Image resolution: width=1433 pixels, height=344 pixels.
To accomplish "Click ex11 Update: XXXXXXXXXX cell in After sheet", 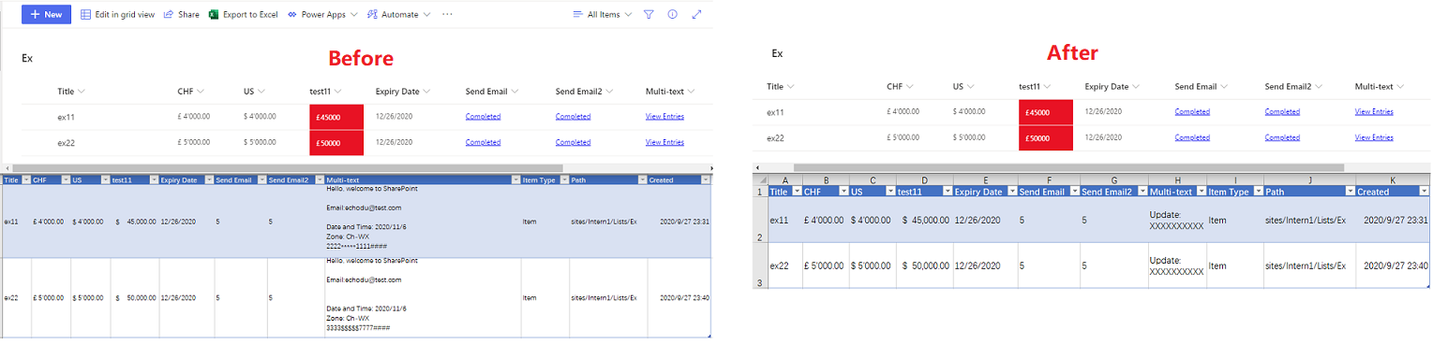I will [x=1177, y=220].
